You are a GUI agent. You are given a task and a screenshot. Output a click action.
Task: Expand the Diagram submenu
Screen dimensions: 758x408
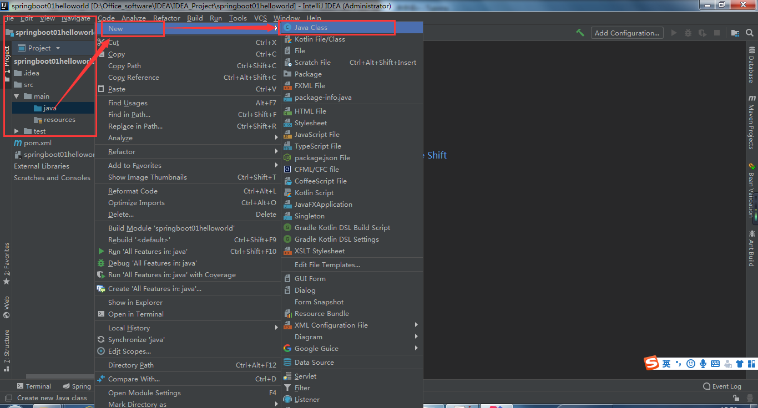point(352,337)
